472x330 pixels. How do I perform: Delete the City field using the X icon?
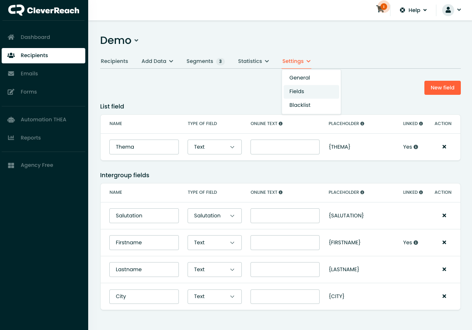(x=444, y=296)
